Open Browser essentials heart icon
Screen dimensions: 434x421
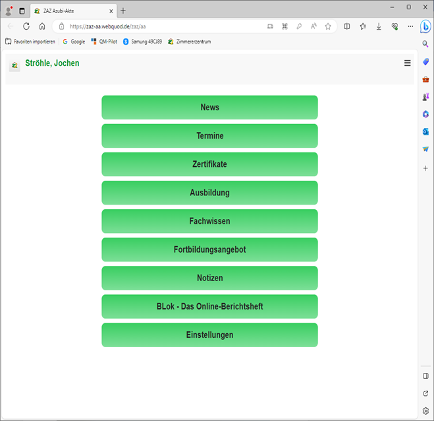click(x=394, y=26)
